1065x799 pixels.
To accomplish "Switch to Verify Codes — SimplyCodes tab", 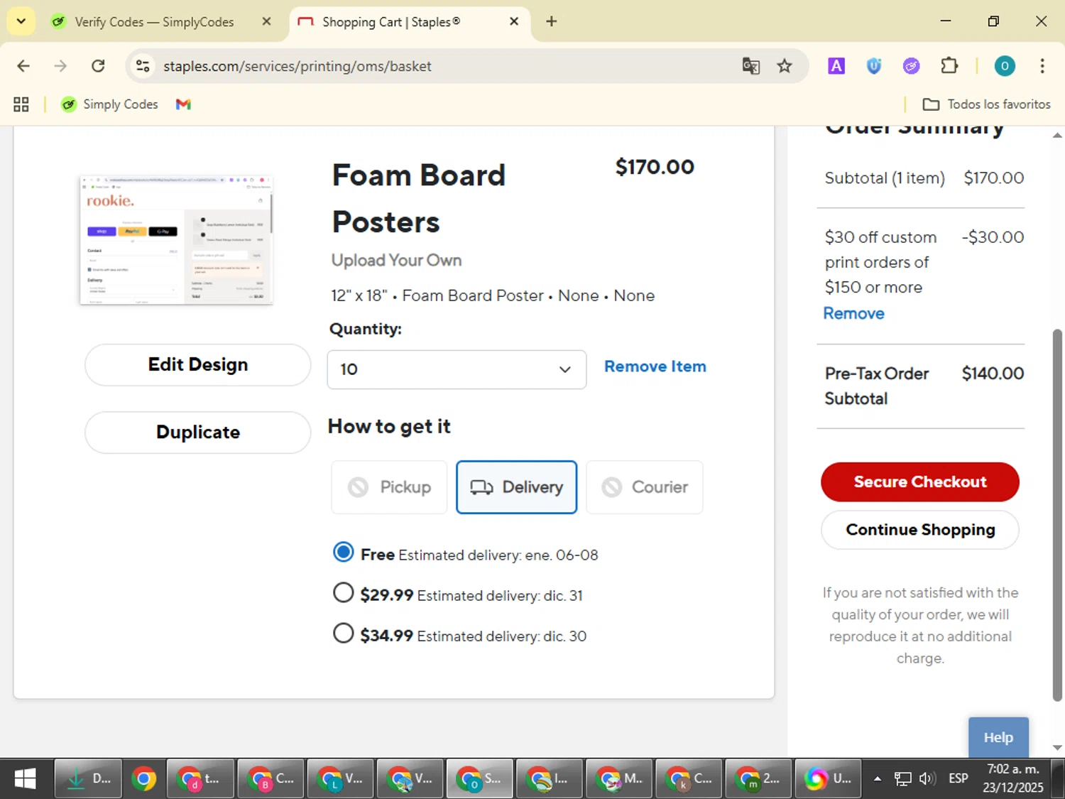I will pyautogui.click(x=154, y=22).
